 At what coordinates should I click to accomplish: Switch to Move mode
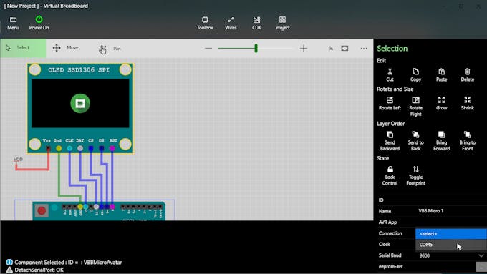pyautogui.click(x=65, y=48)
